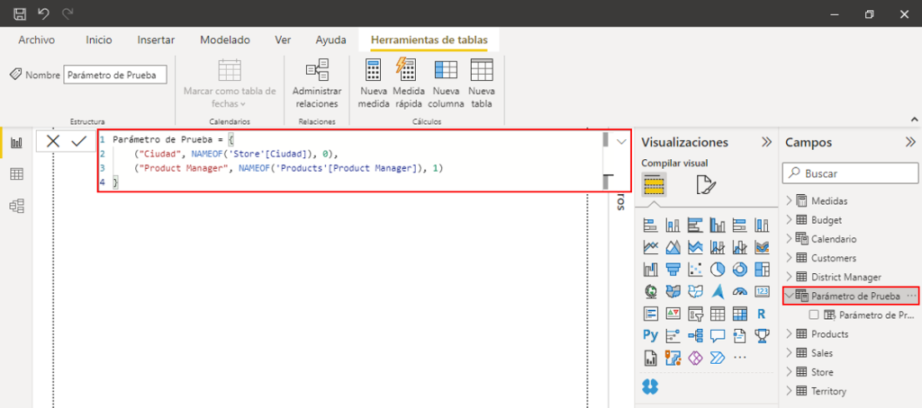Expand the Territory table
This screenshot has height=408, width=922.
(x=789, y=391)
